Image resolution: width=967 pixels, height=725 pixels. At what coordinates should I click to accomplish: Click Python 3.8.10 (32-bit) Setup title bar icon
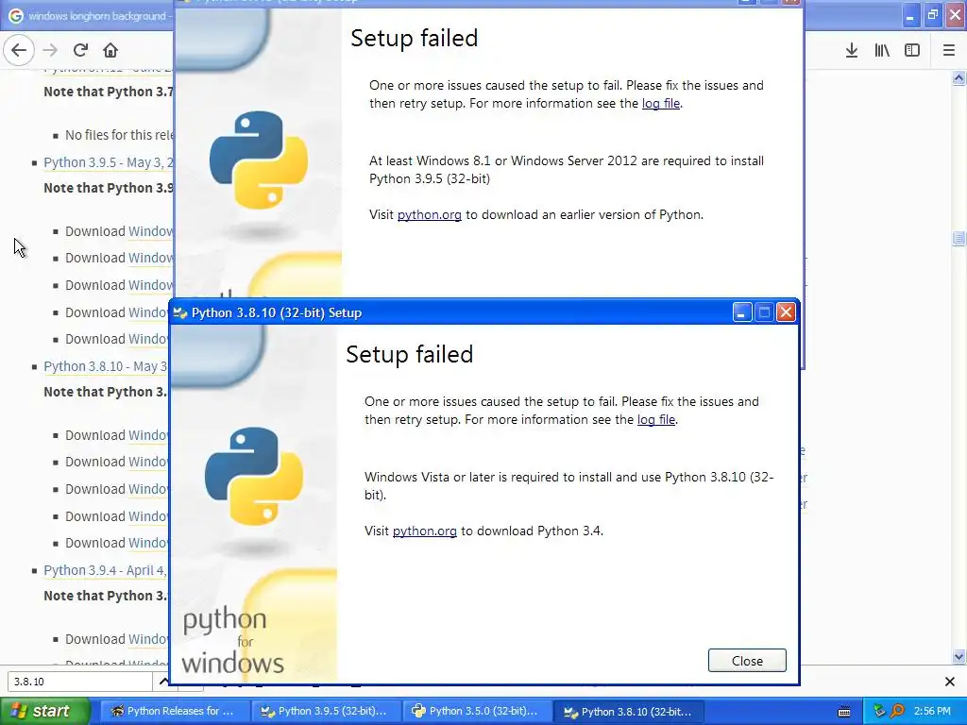(180, 313)
